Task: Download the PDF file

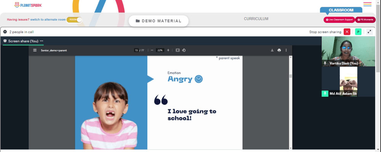Action: [272, 50]
